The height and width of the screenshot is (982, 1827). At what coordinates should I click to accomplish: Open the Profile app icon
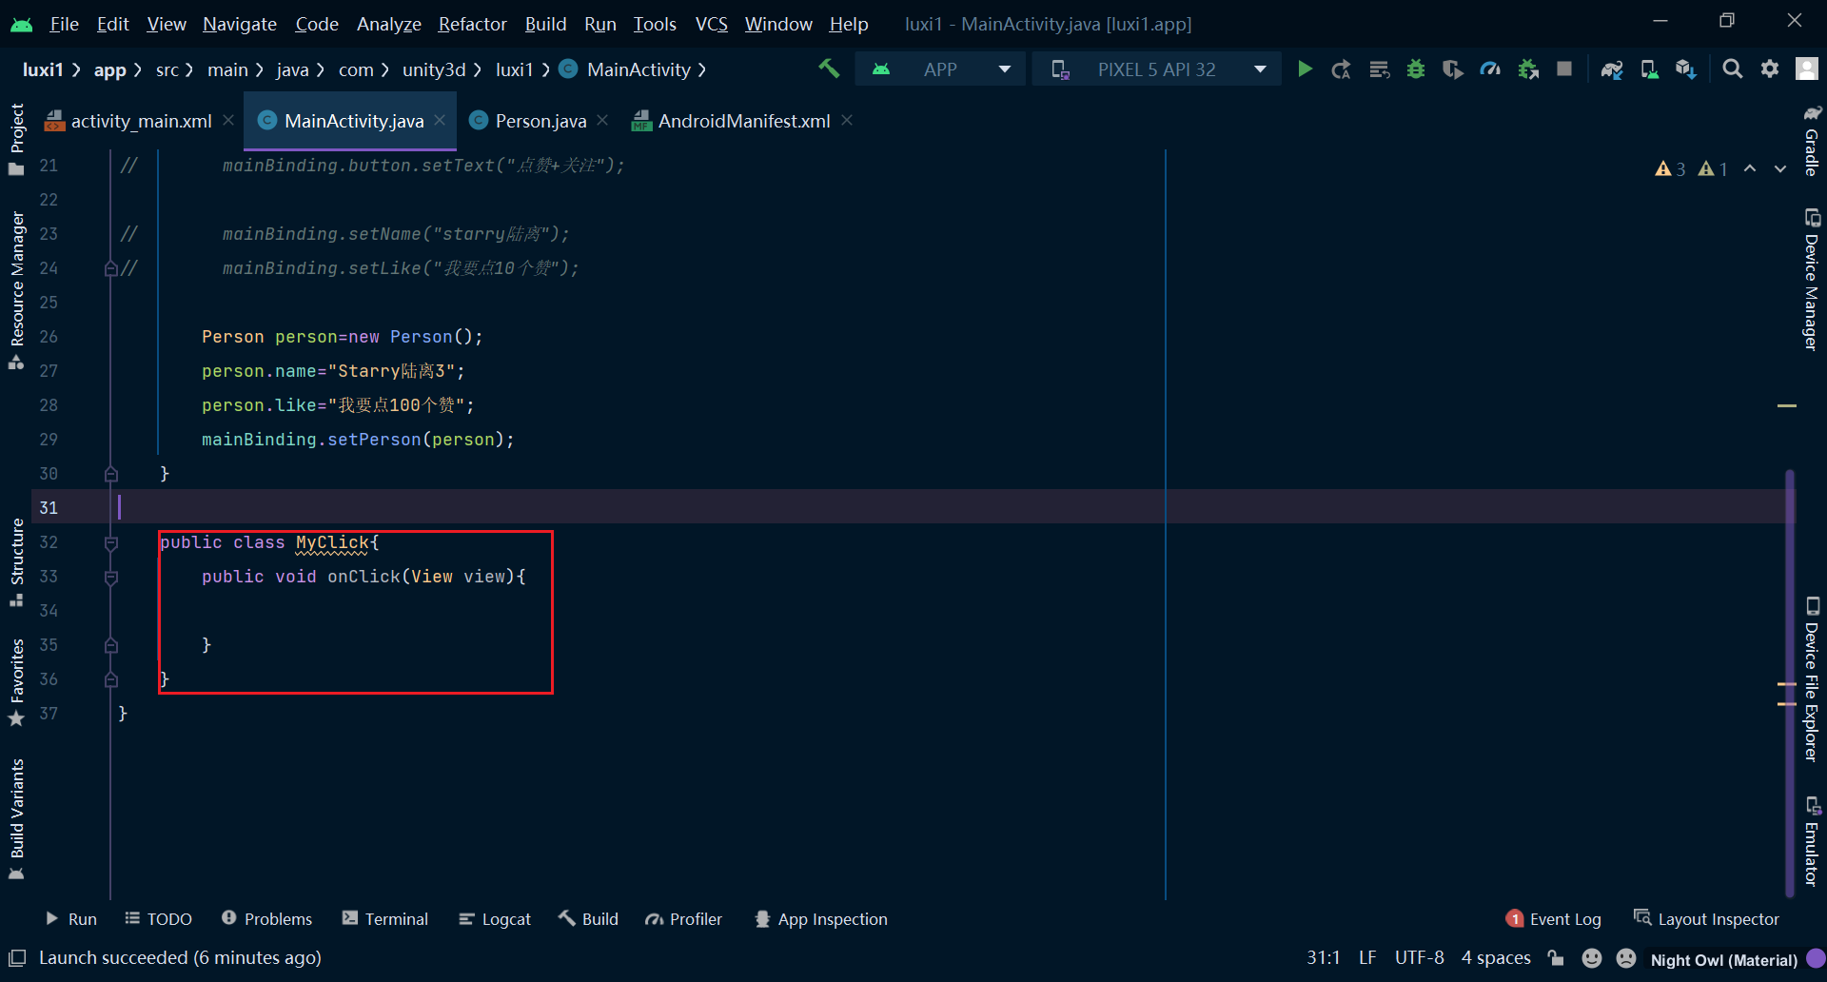tap(1490, 69)
